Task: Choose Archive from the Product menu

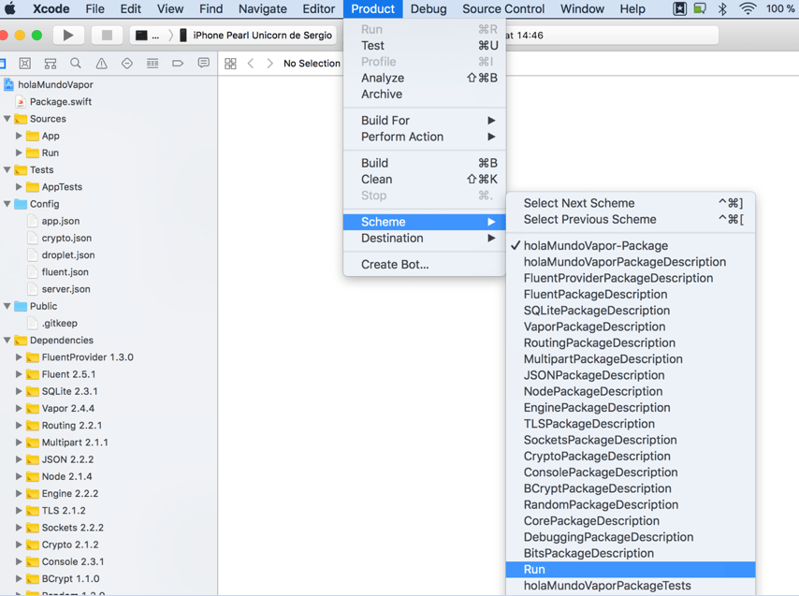Action: point(425,94)
